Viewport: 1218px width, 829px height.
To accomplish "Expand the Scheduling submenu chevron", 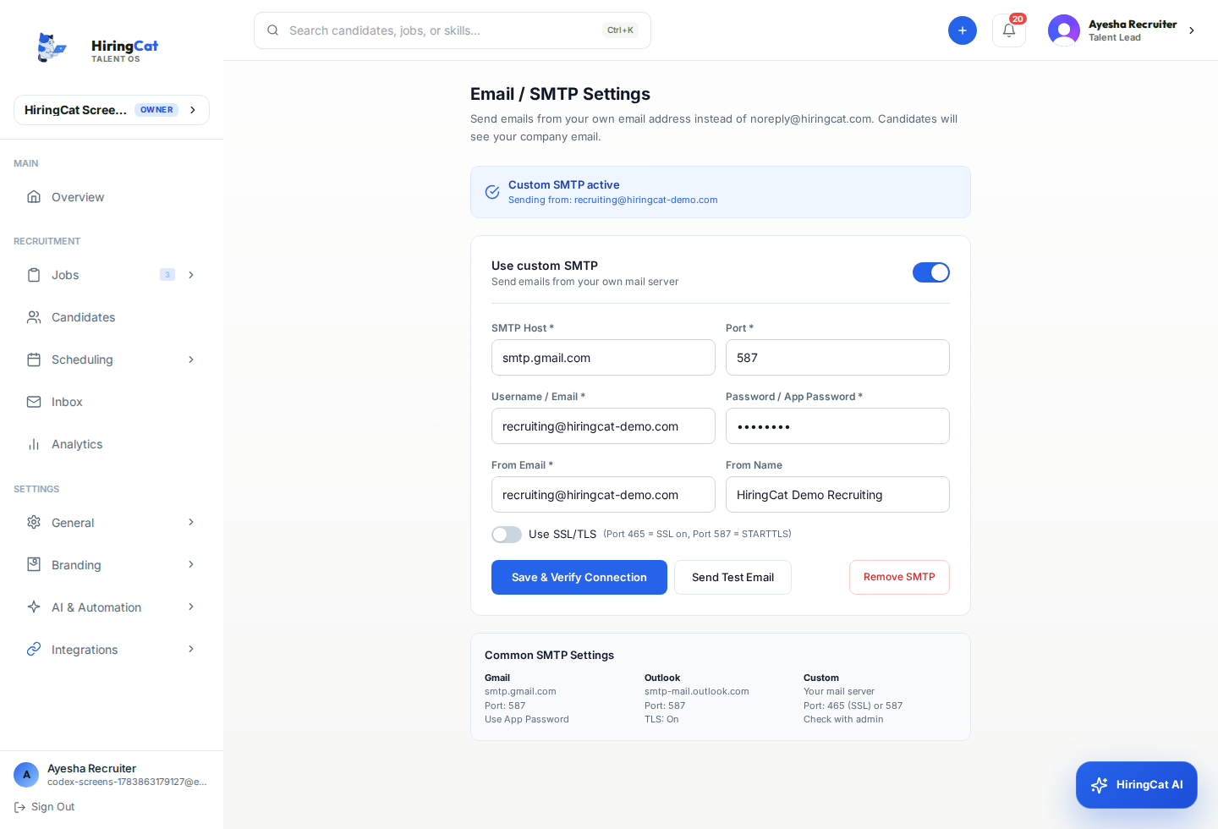I will (191, 360).
